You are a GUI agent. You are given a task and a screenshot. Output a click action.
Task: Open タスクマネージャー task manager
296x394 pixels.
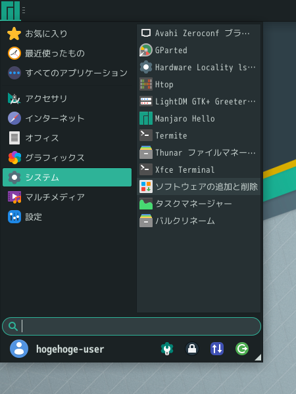[199, 204]
